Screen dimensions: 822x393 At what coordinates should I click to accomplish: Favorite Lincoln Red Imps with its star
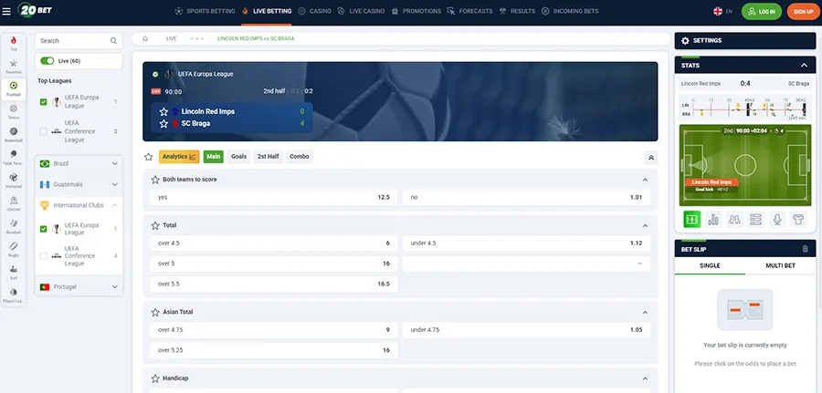(x=163, y=111)
